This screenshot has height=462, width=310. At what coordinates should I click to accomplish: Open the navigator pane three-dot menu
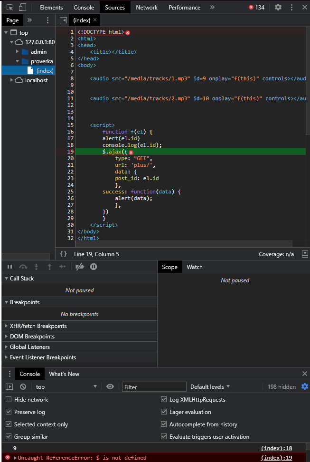(x=47, y=20)
